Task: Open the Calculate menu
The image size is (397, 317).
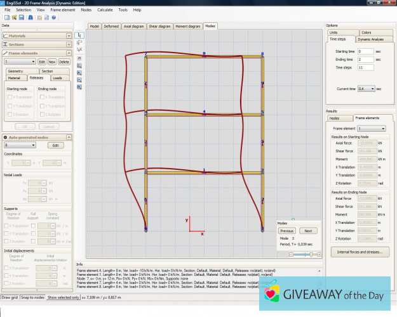Action: [105, 10]
